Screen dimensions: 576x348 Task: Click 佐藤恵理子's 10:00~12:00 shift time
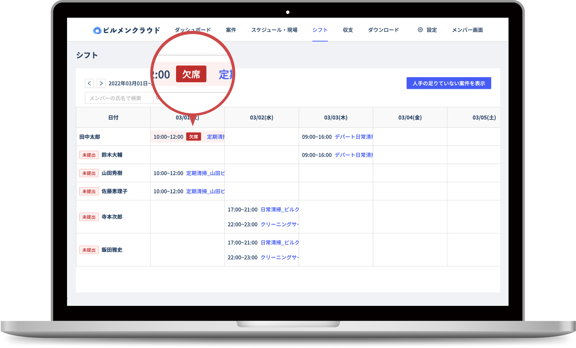coord(168,191)
